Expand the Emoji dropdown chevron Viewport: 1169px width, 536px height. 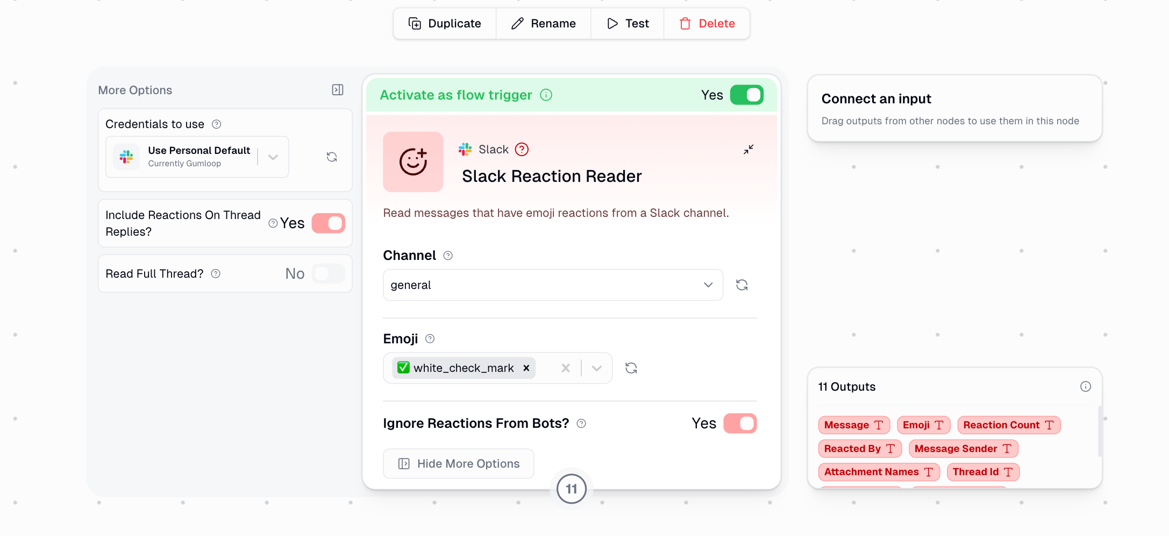coord(597,368)
